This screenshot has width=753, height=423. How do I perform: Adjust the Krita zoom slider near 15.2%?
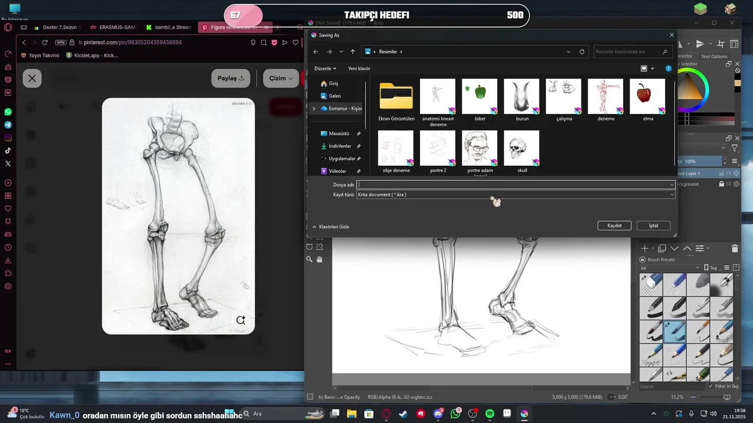pos(705,397)
